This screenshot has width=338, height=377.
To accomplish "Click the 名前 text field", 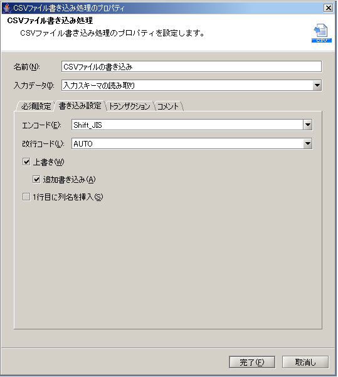I will coord(191,66).
